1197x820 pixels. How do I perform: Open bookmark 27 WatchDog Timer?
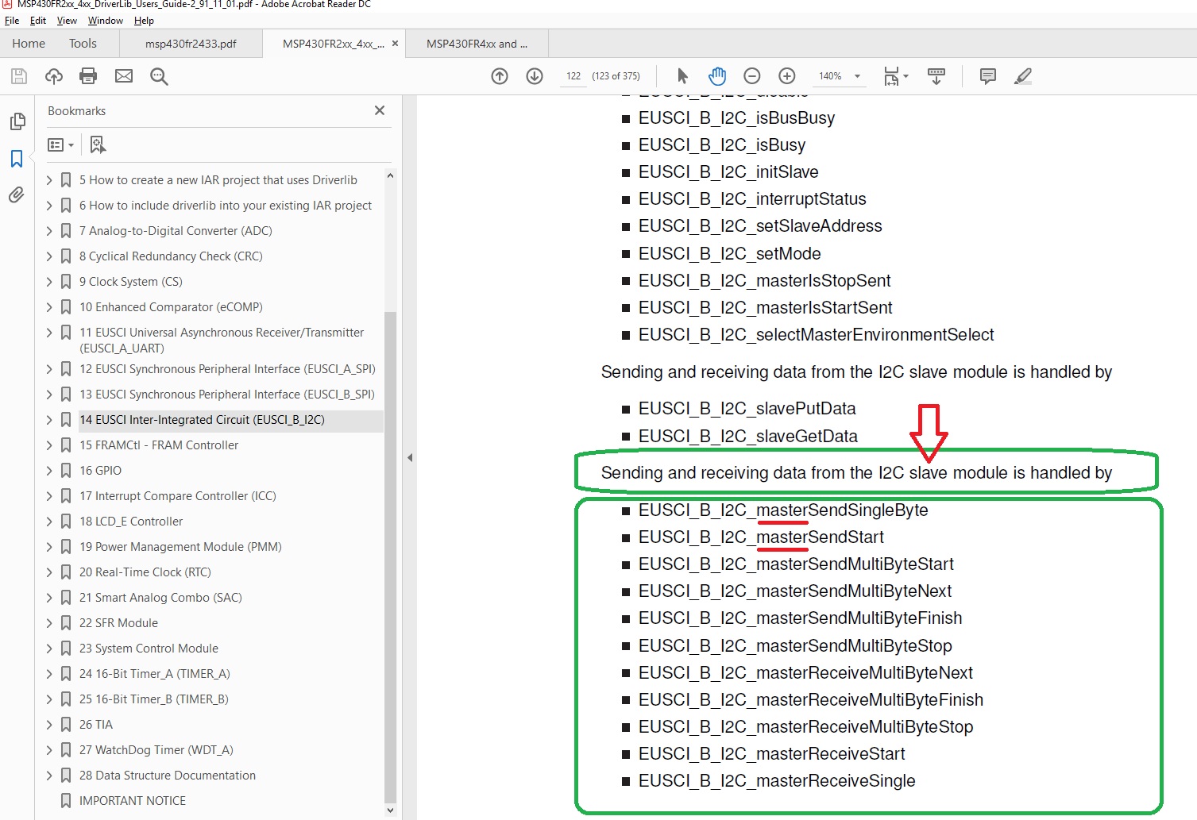point(156,750)
